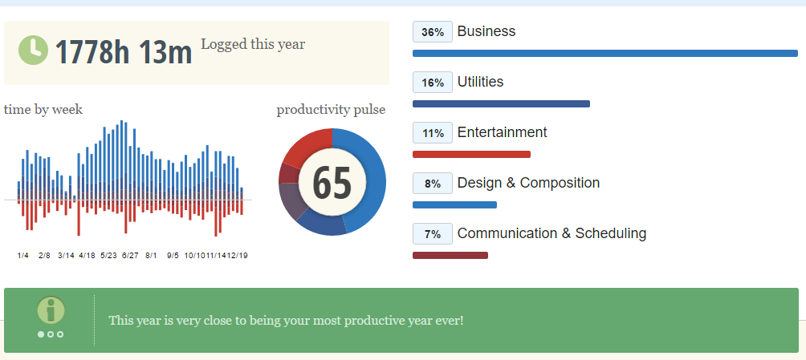Click the 65 productivity pulse score
The width and height of the screenshot is (806, 360).
(332, 183)
